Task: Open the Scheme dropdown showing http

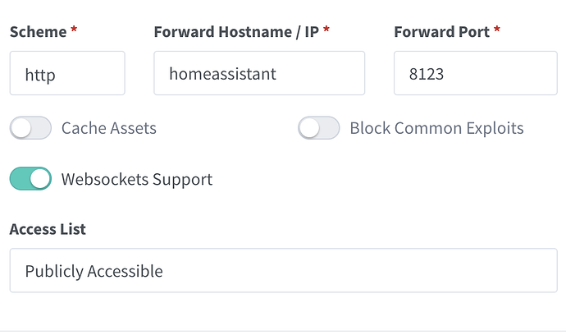Action: pos(67,74)
